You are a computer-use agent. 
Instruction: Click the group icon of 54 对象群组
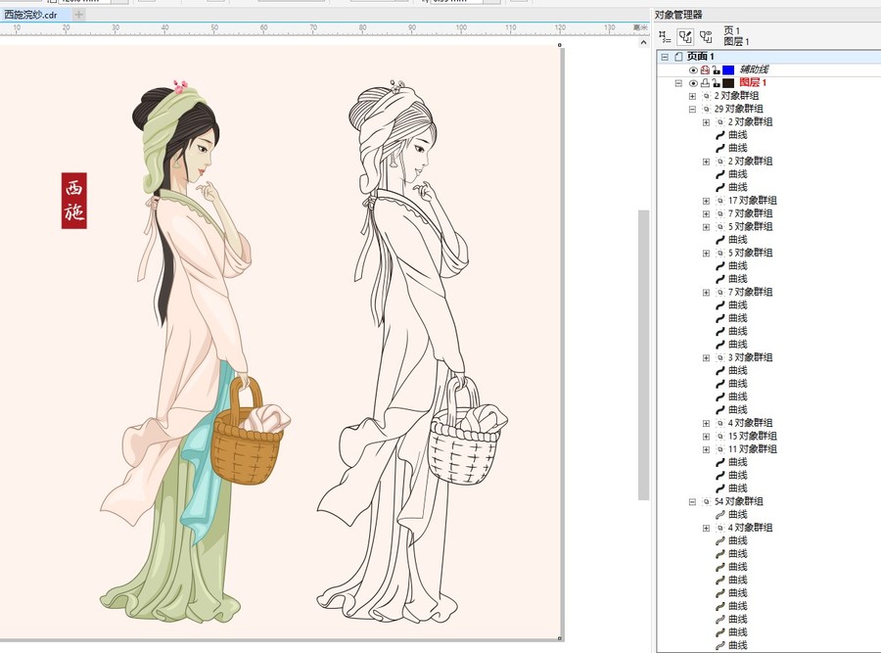pyautogui.click(x=706, y=502)
